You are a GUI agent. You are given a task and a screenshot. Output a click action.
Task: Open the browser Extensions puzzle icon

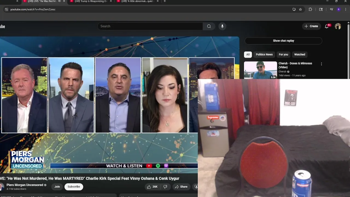pyautogui.click(x=310, y=9)
